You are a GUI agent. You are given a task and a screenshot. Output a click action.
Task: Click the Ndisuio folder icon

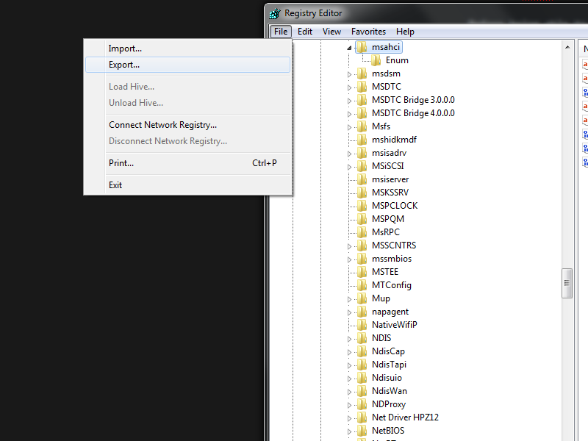(x=362, y=378)
